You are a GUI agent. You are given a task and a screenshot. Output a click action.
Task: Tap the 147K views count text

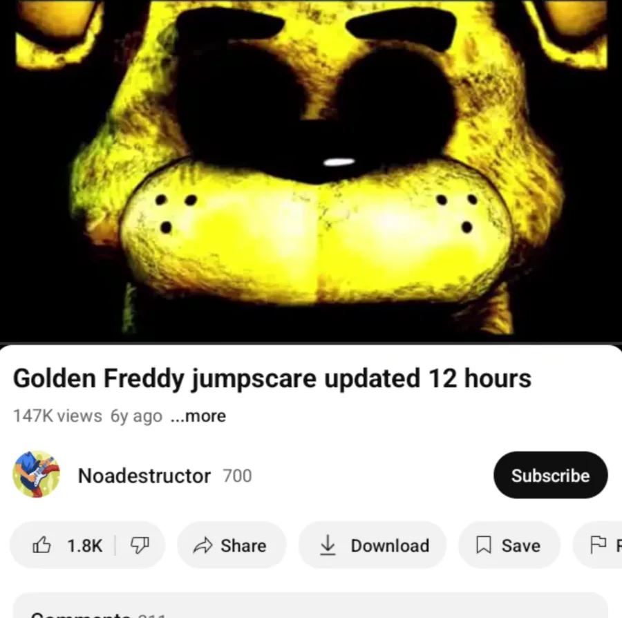pyautogui.click(x=57, y=416)
